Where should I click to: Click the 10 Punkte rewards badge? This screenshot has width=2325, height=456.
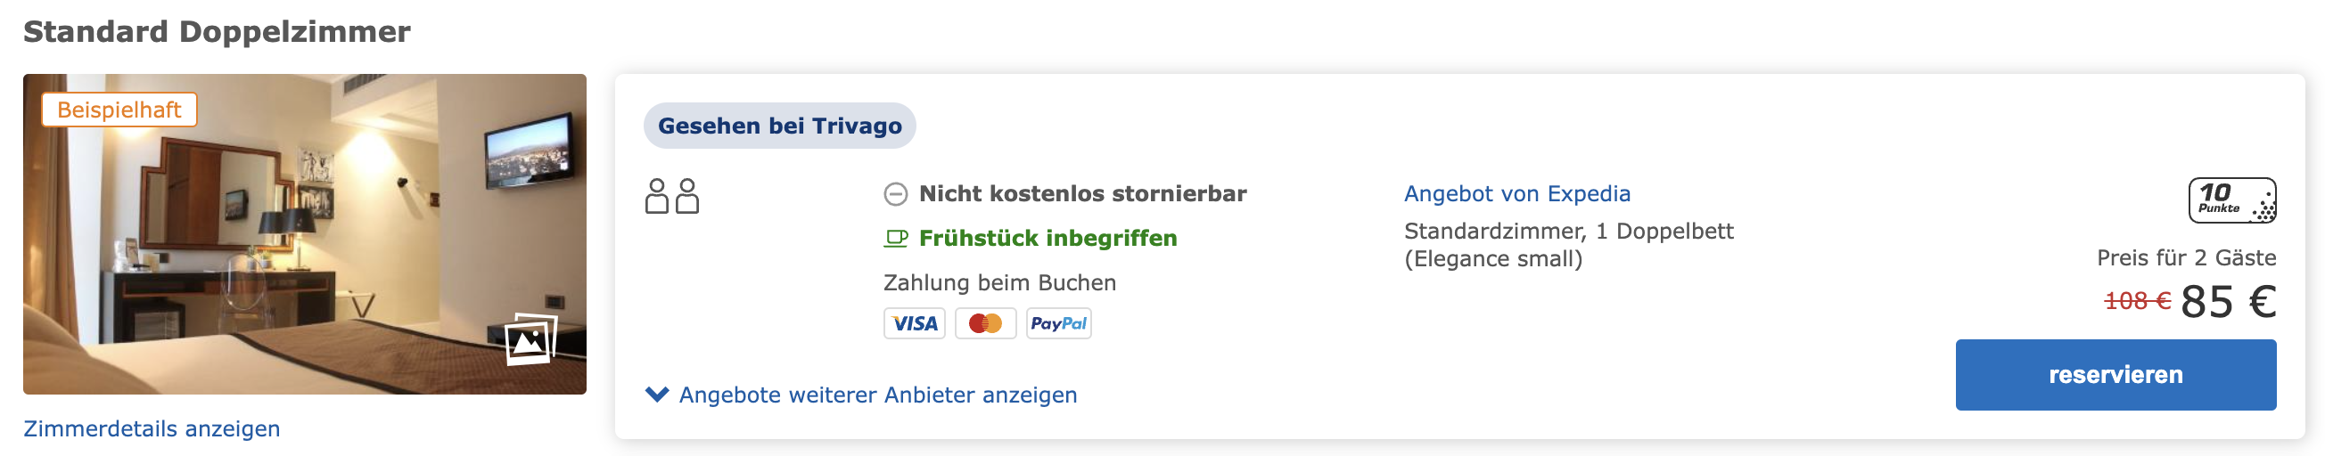2232,200
